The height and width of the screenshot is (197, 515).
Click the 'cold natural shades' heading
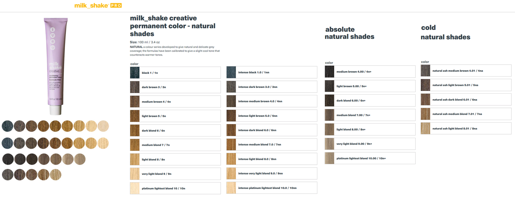pos(445,33)
